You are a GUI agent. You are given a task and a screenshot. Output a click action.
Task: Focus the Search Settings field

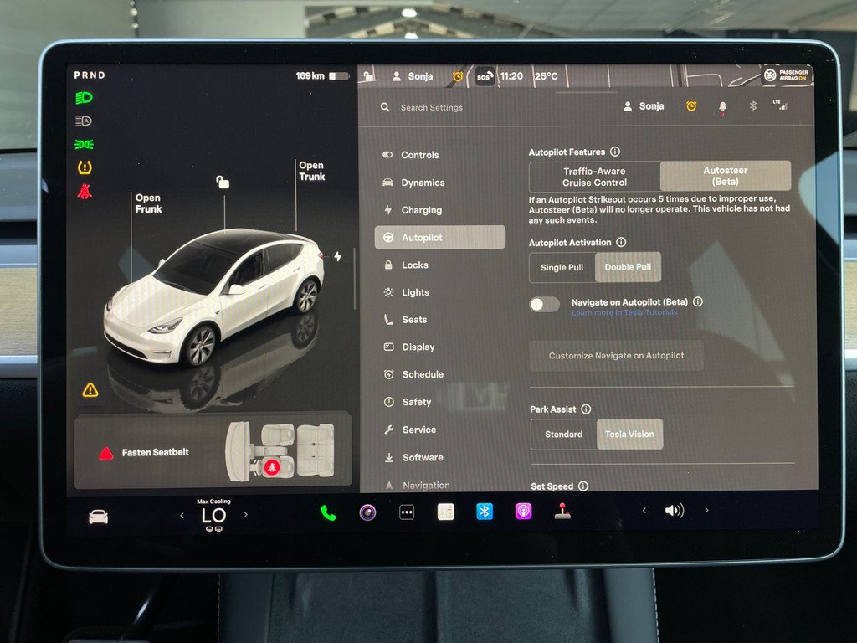click(x=431, y=108)
